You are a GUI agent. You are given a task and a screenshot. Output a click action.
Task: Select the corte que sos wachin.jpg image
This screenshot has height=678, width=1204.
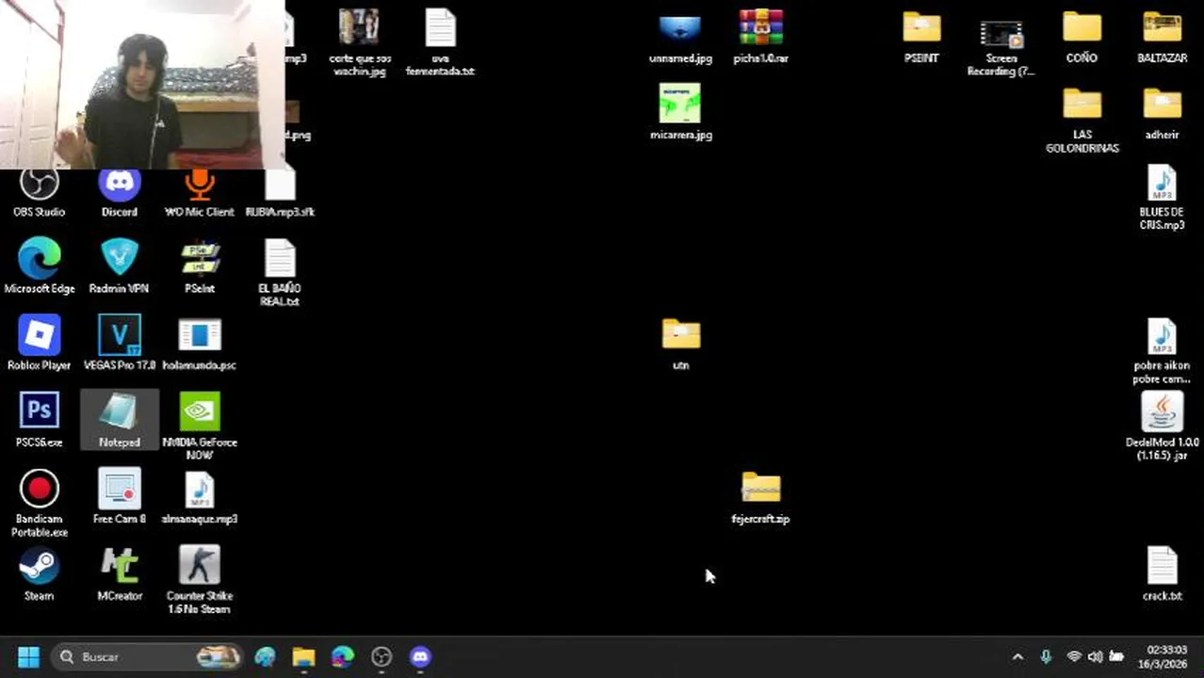(359, 42)
